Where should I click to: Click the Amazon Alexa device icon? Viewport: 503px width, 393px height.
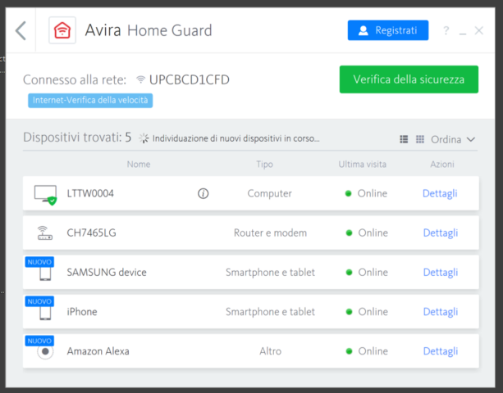[45, 352]
